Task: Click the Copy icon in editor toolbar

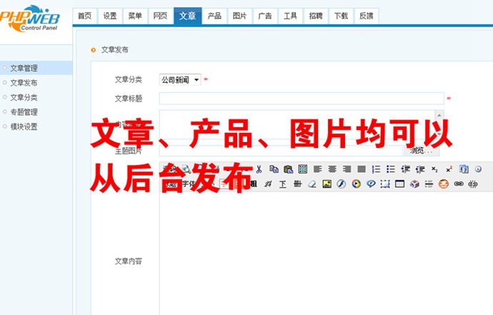Action: 274,169
